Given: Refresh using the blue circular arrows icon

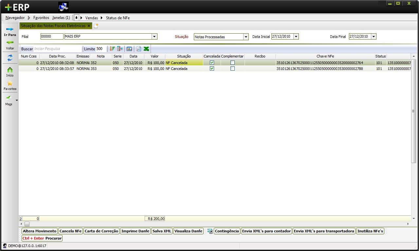Looking at the screenshot, I should [10, 58].
